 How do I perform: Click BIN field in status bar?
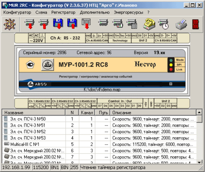coord(65,167)
